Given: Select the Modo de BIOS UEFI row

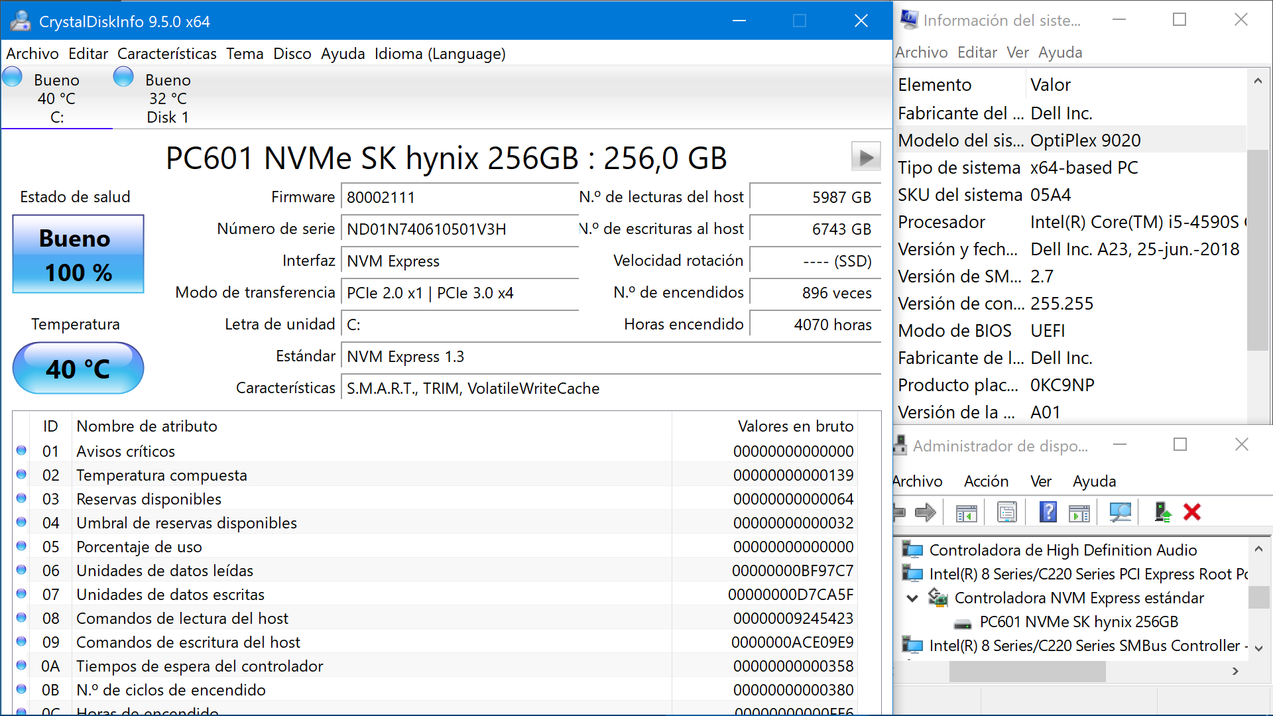Looking at the screenshot, I should tap(1070, 331).
